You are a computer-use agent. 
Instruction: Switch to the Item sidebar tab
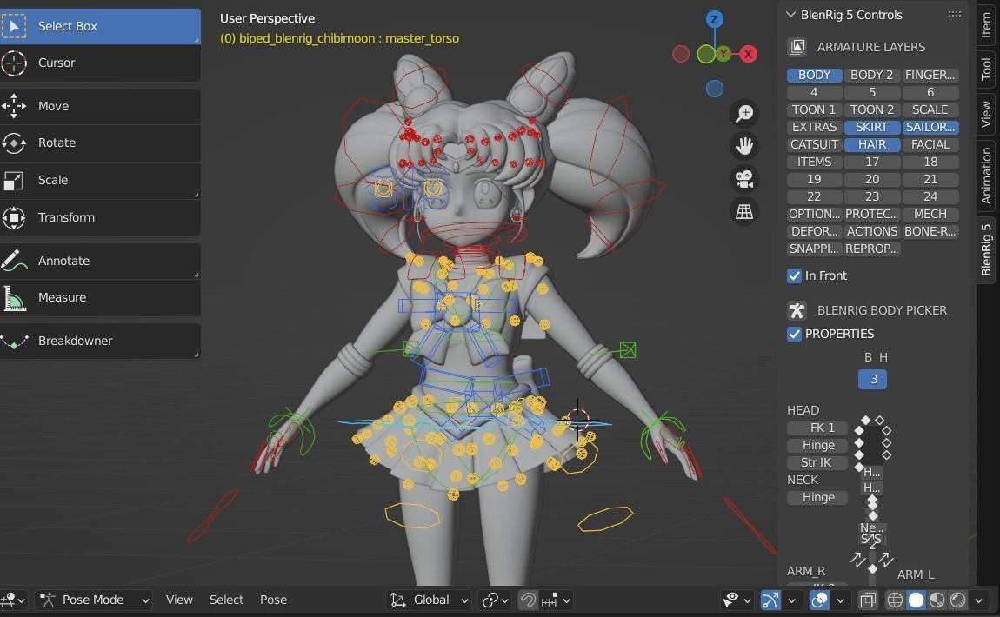click(986, 25)
